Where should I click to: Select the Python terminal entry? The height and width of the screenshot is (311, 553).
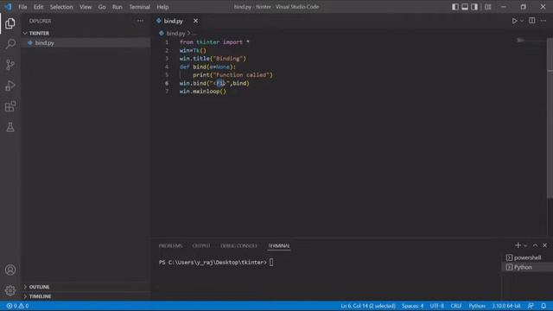click(527, 267)
